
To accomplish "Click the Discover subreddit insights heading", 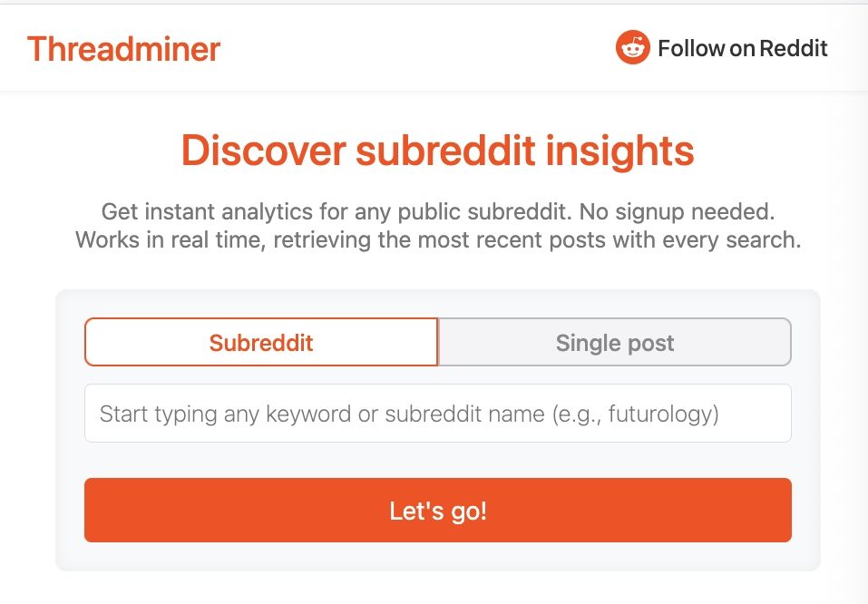I will [437, 151].
